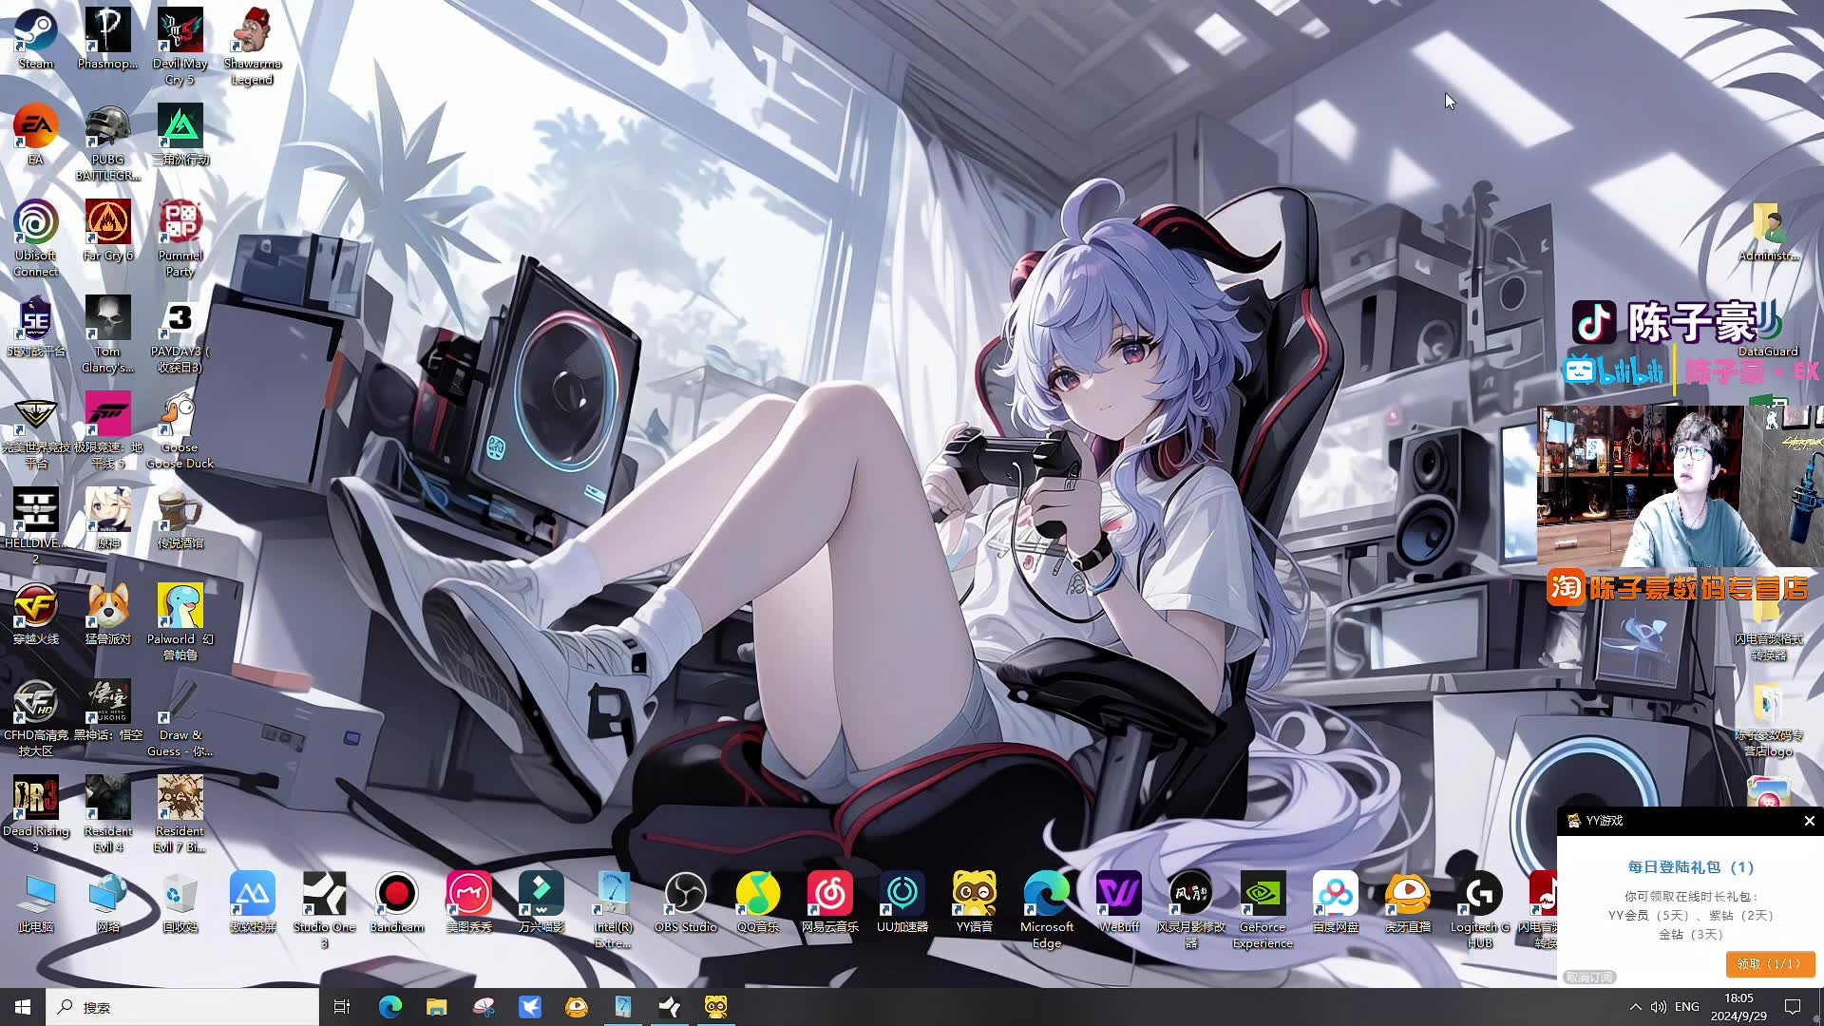The image size is (1824, 1026).
Task: Open the Steam desktop shortcut
Action: click(x=36, y=38)
